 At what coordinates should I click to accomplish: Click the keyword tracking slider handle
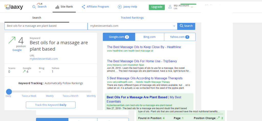[9, 91]
